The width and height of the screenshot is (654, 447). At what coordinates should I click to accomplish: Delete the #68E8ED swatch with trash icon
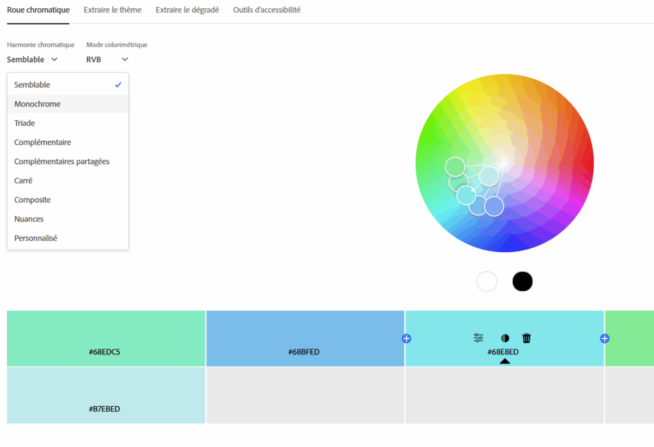click(527, 338)
